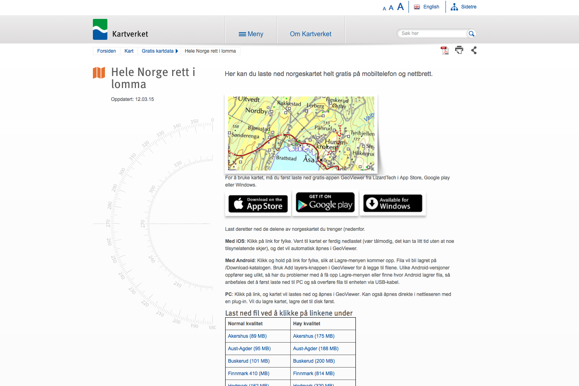Go to Kart breadcrumb
This screenshot has width=579, height=386.
click(x=129, y=51)
